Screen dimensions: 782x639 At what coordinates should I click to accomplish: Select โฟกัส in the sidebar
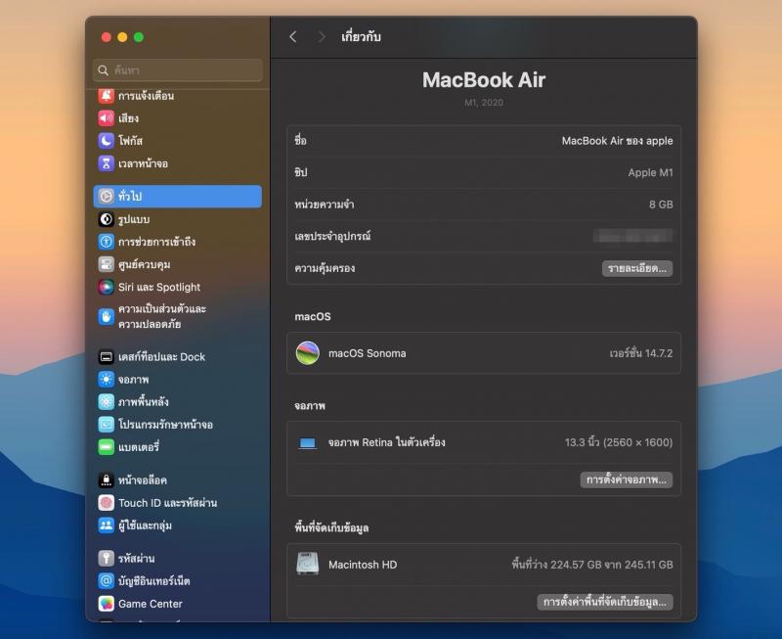point(131,141)
